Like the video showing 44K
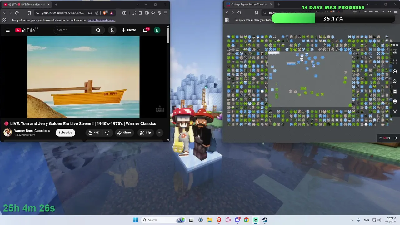This screenshot has width=400, height=225. [x=94, y=132]
